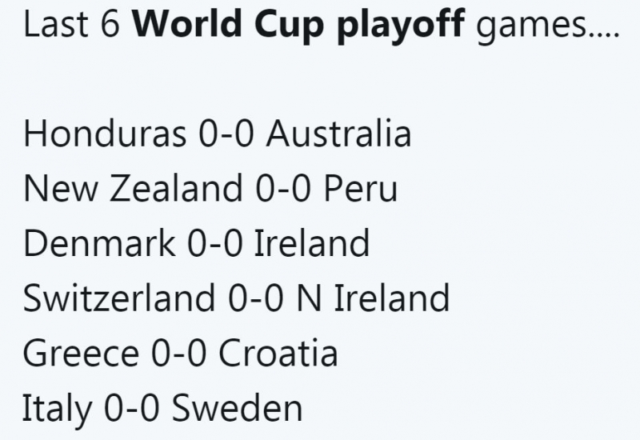Click the team name Sweden
Viewport: 640px width, 440px height.
238,408
